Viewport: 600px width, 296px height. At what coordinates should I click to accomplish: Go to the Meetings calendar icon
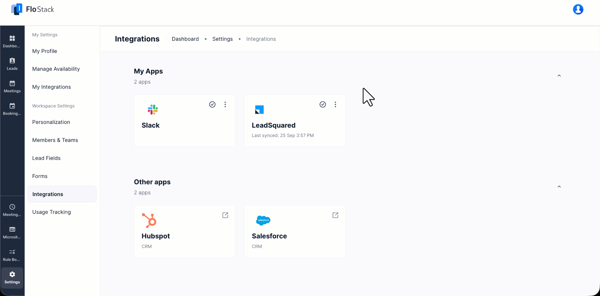12,83
